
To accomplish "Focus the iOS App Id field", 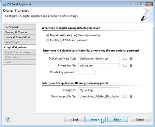I will pos(99,90).
